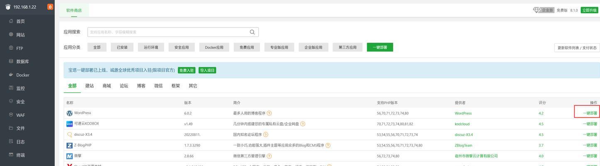Click 一键部署 link in Z-BlogPHP row
The width and height of the screenshot is (600, 166).
(590, 145)
